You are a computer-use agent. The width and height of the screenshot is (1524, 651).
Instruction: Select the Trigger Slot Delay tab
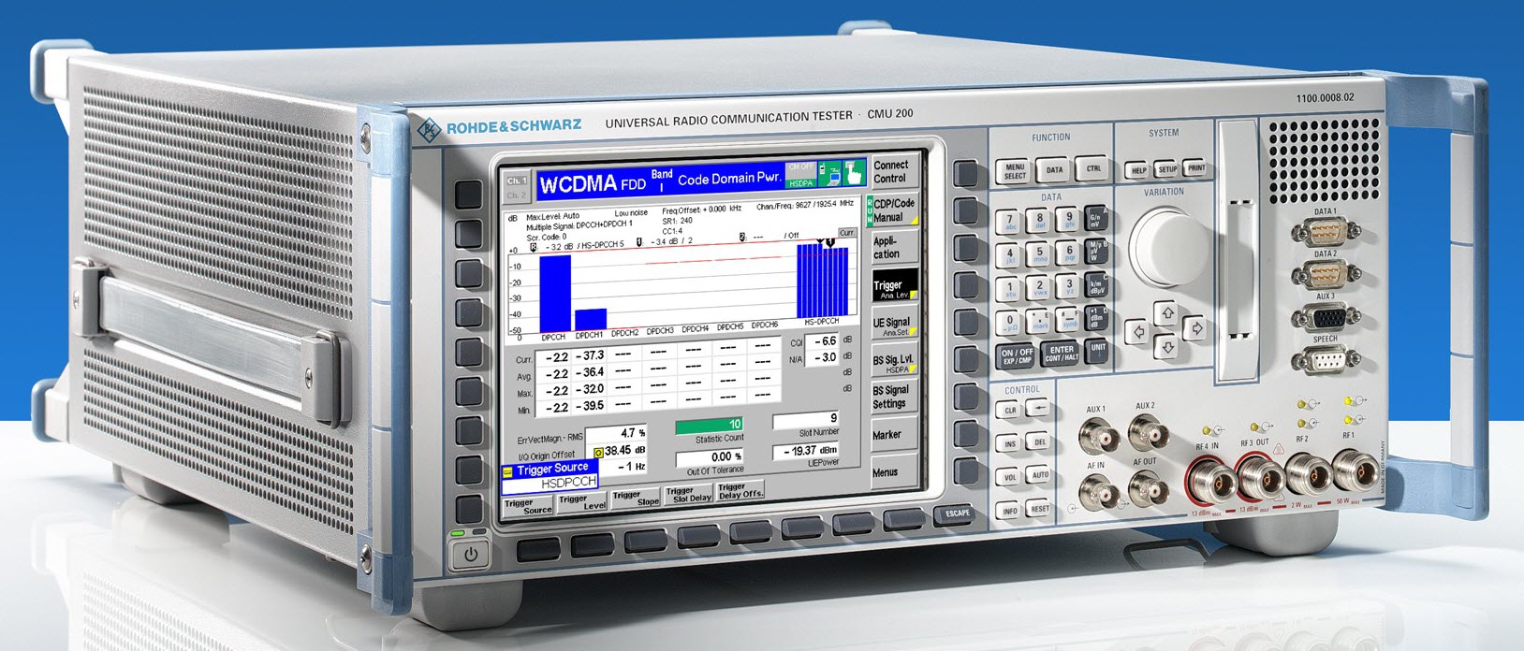[688, 495]
